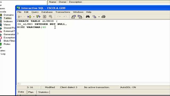Screen dimensions: 170x96
Task: Click the Save Script icon
Action: coord(80,17)
